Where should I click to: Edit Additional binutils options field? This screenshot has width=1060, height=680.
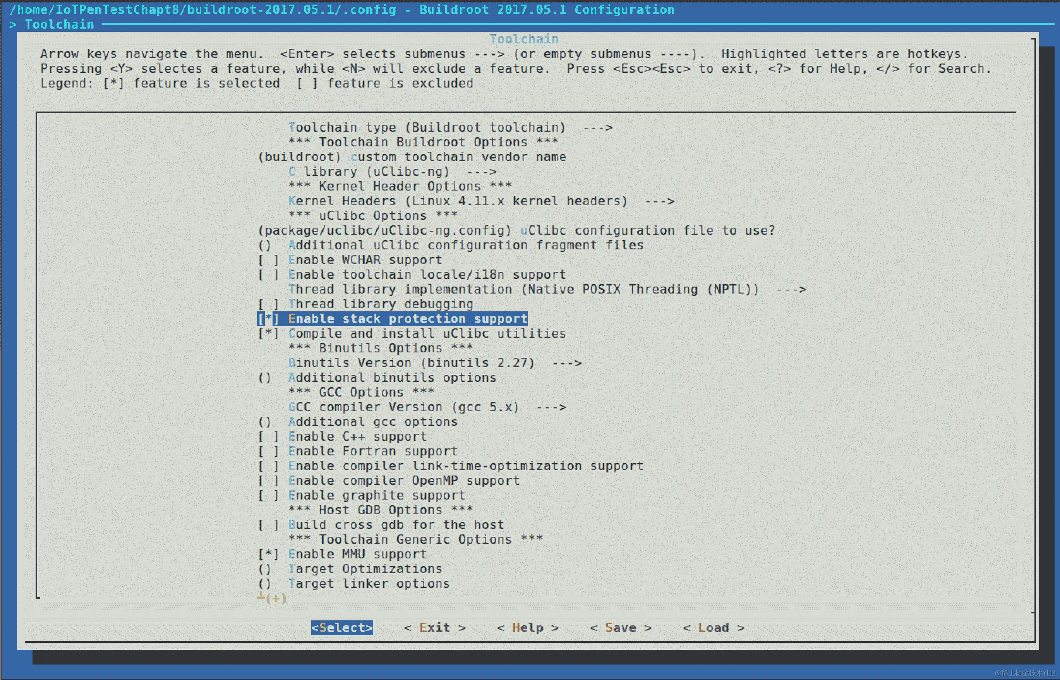point(377,378)
